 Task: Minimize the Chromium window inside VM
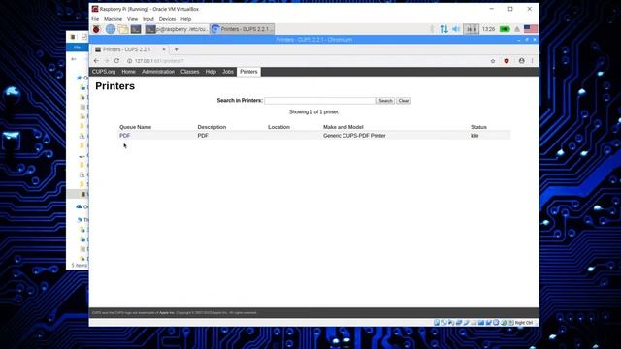[519, 40]
